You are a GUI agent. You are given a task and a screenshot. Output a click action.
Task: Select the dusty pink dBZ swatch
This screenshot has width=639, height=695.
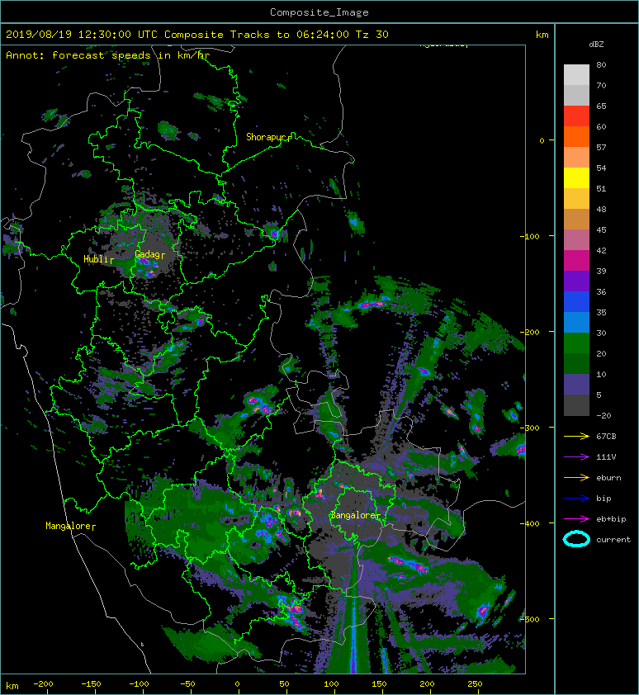pos(576,240)
